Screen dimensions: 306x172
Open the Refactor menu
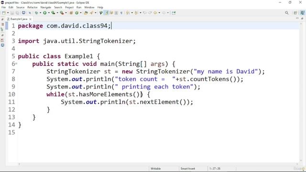33,7
